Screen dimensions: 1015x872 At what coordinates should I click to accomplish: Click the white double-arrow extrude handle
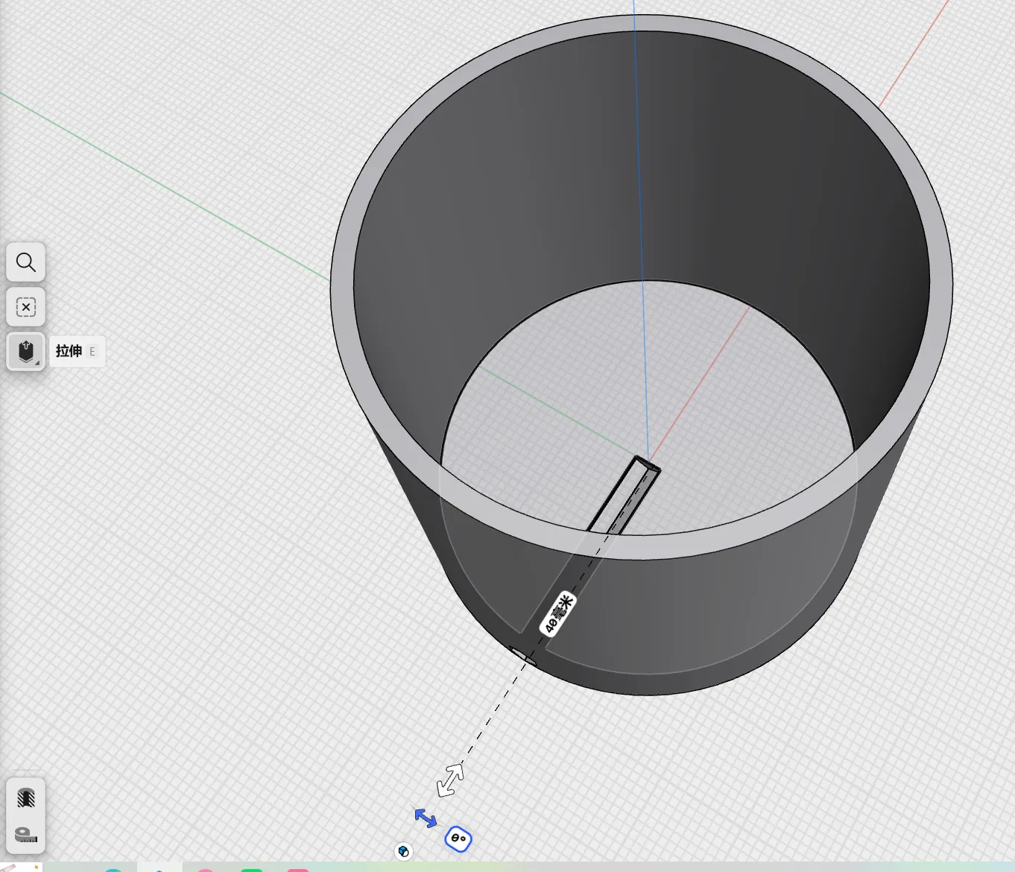pyautogui.click(x=450, y=780)
